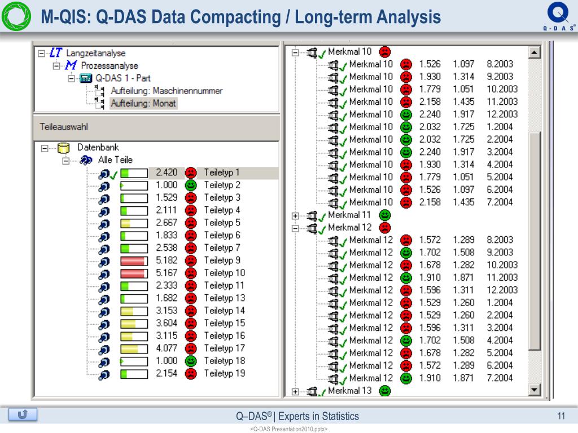The width and height of the screenshot is (578, 433).
Task: Toggle the checkmark for Merkmal 10 9.2003
Action: pyautogui.click(x=343, y=79)
